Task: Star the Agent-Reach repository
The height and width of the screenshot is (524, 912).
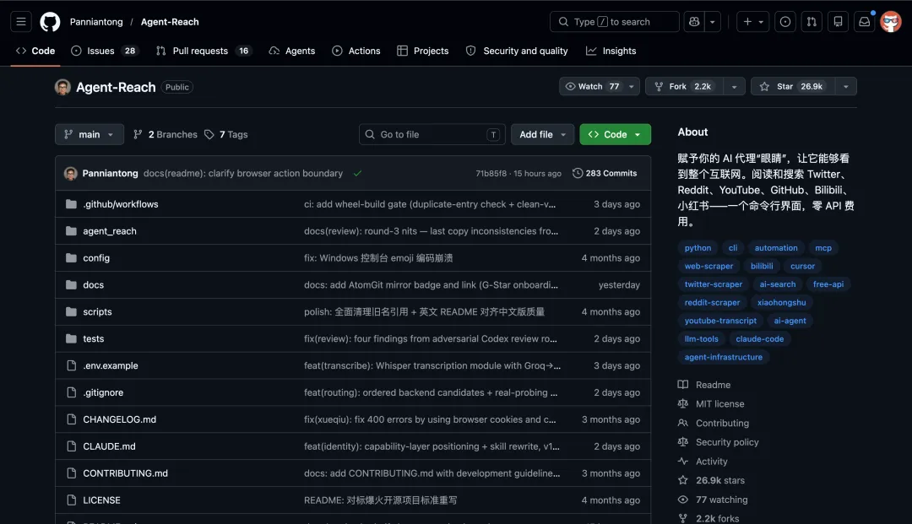Action: pos(793,87)
